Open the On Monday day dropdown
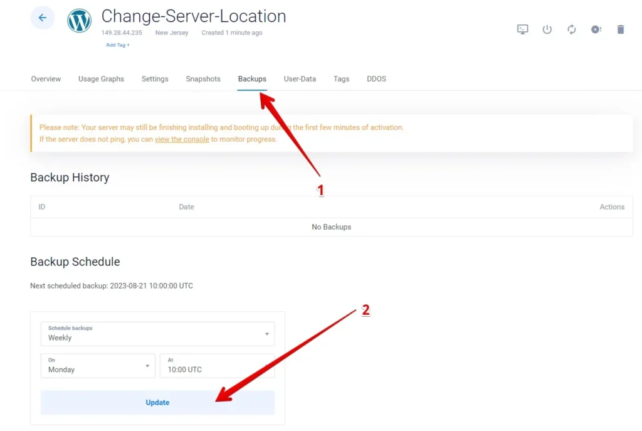 (x=98, y=366)
